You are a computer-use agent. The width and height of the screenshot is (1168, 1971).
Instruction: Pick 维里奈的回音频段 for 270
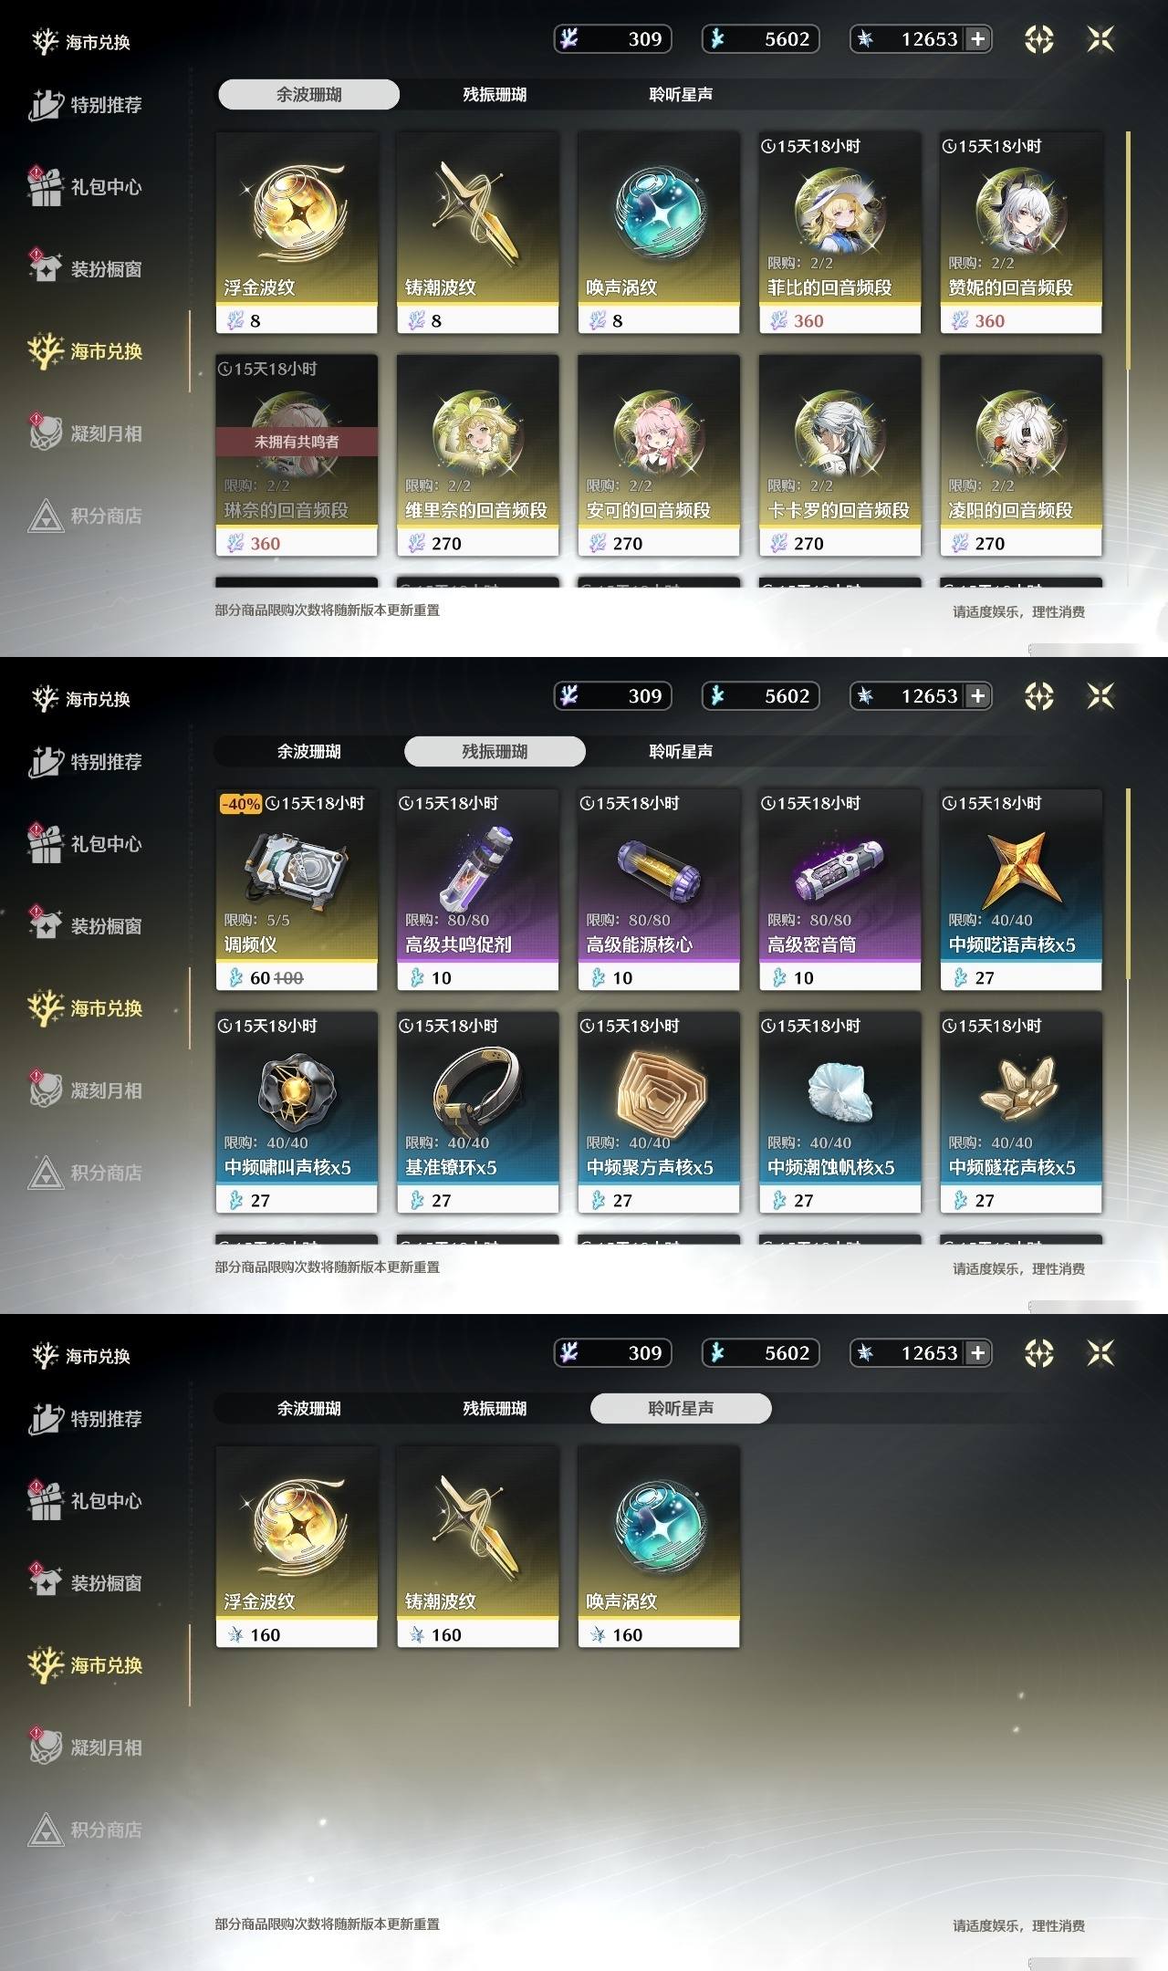(x=477, y=455)
